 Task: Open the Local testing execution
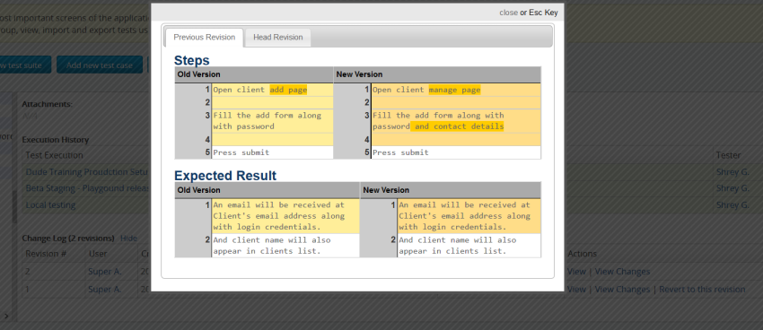coord(50,204)
